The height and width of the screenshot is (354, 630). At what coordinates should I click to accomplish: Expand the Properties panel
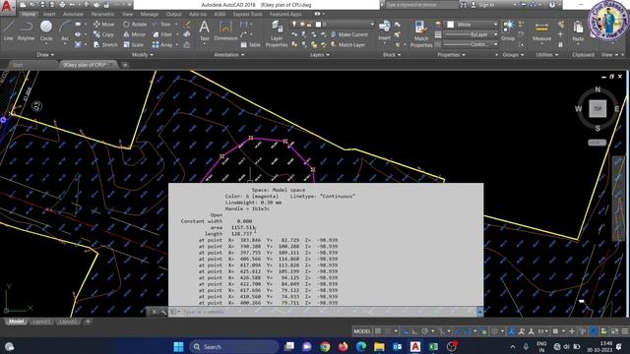pos(451,55)
